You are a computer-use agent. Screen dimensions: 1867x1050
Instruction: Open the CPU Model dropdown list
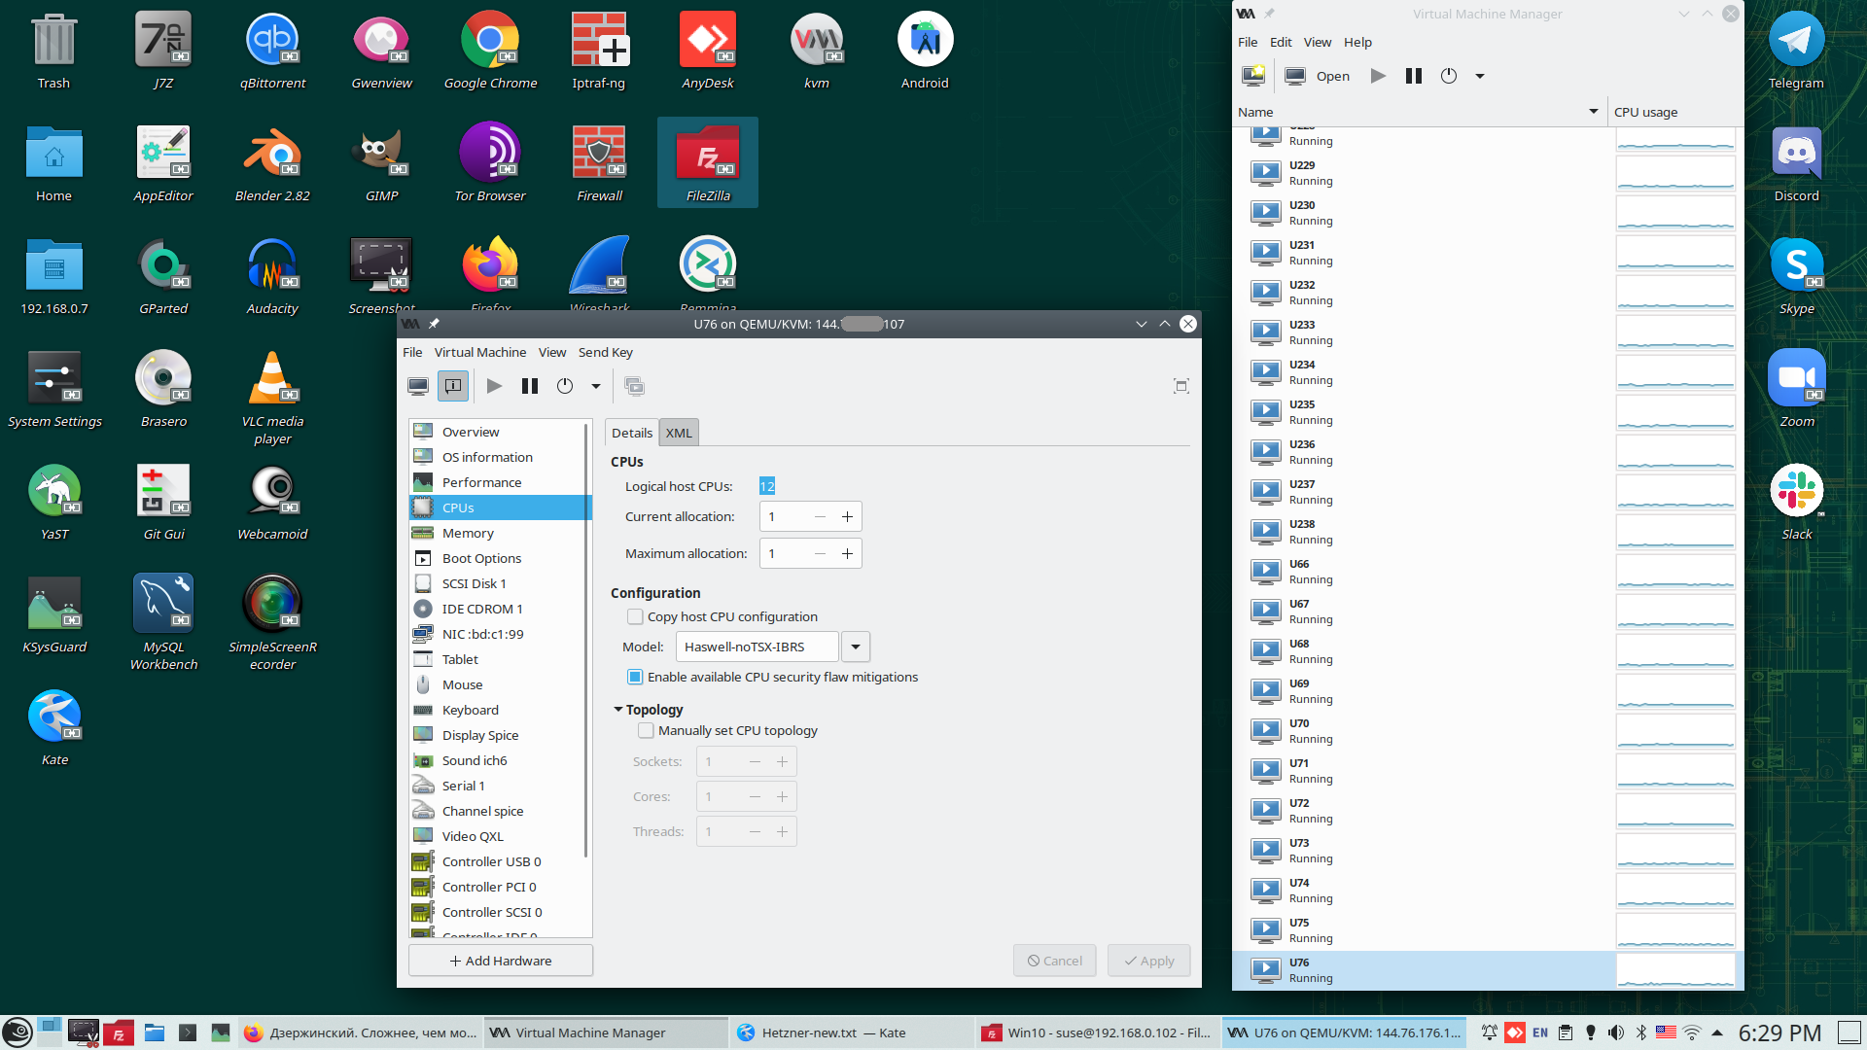coord(856,647)
